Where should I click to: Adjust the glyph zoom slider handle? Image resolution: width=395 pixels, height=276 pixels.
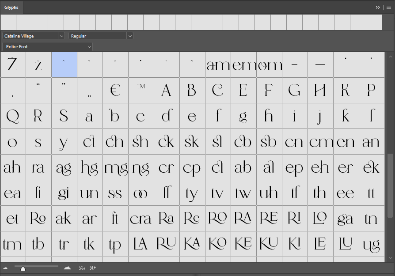23,269
